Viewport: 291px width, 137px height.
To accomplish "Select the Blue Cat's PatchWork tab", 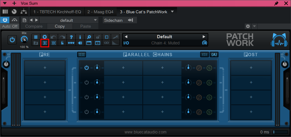I will coord(143,12).
